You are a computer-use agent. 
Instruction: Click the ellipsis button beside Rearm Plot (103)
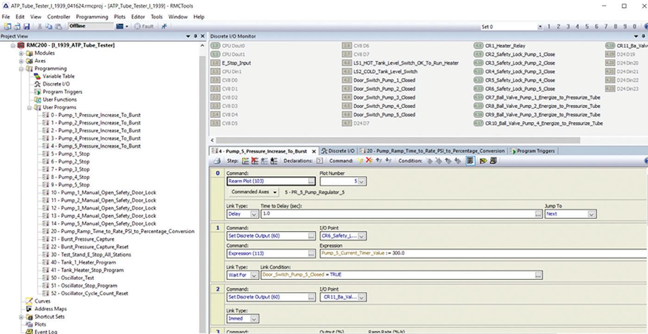312,181
